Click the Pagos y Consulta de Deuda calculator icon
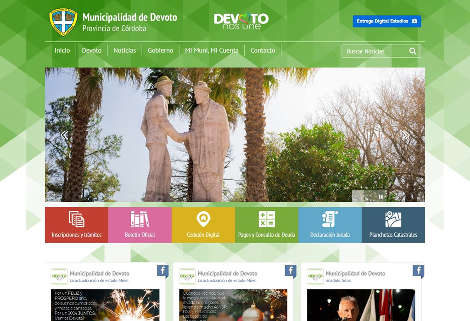The height and width of the screenshot is (321, 470). coord(267,219)
